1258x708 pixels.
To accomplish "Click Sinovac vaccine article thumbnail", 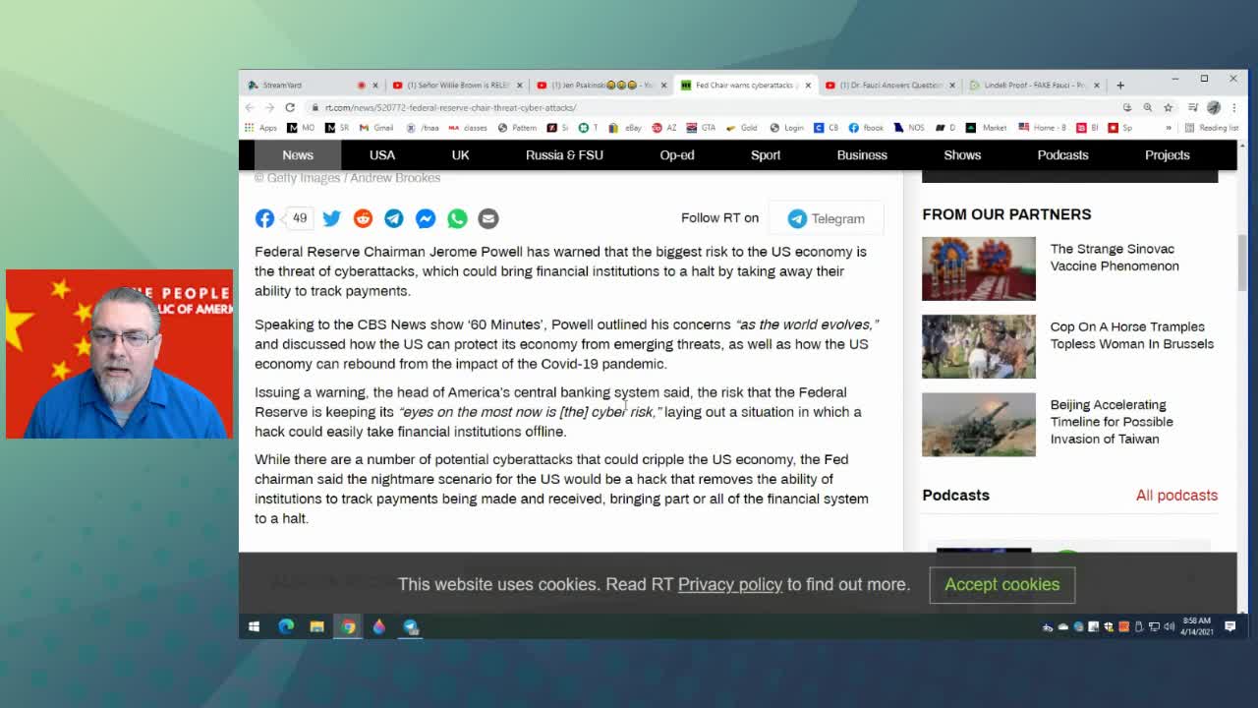I will tap(978, 268).
